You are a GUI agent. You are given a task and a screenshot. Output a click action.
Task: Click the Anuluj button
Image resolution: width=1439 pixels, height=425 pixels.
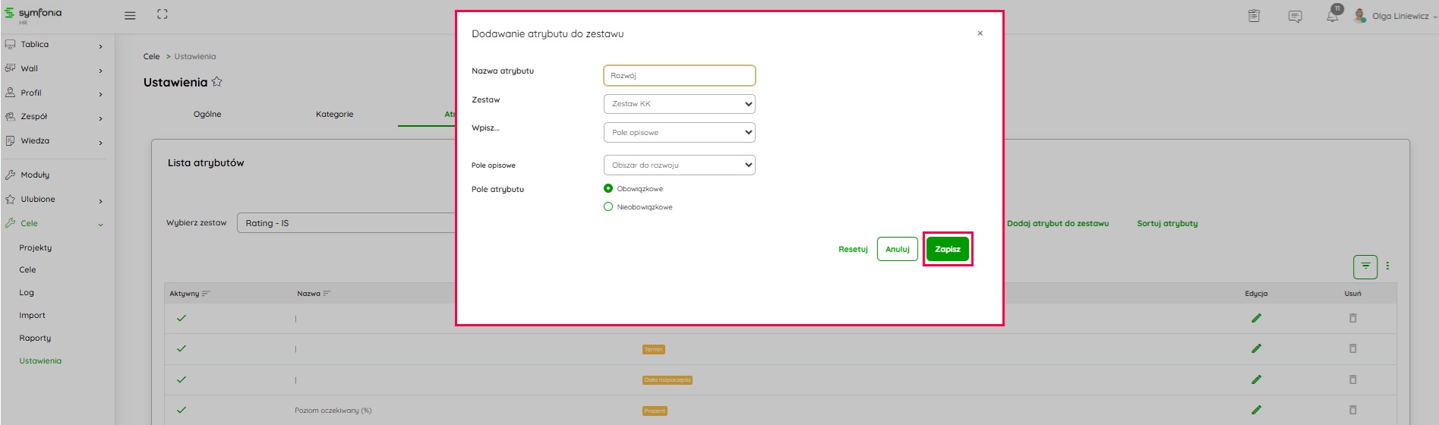(x=897, y=249)
